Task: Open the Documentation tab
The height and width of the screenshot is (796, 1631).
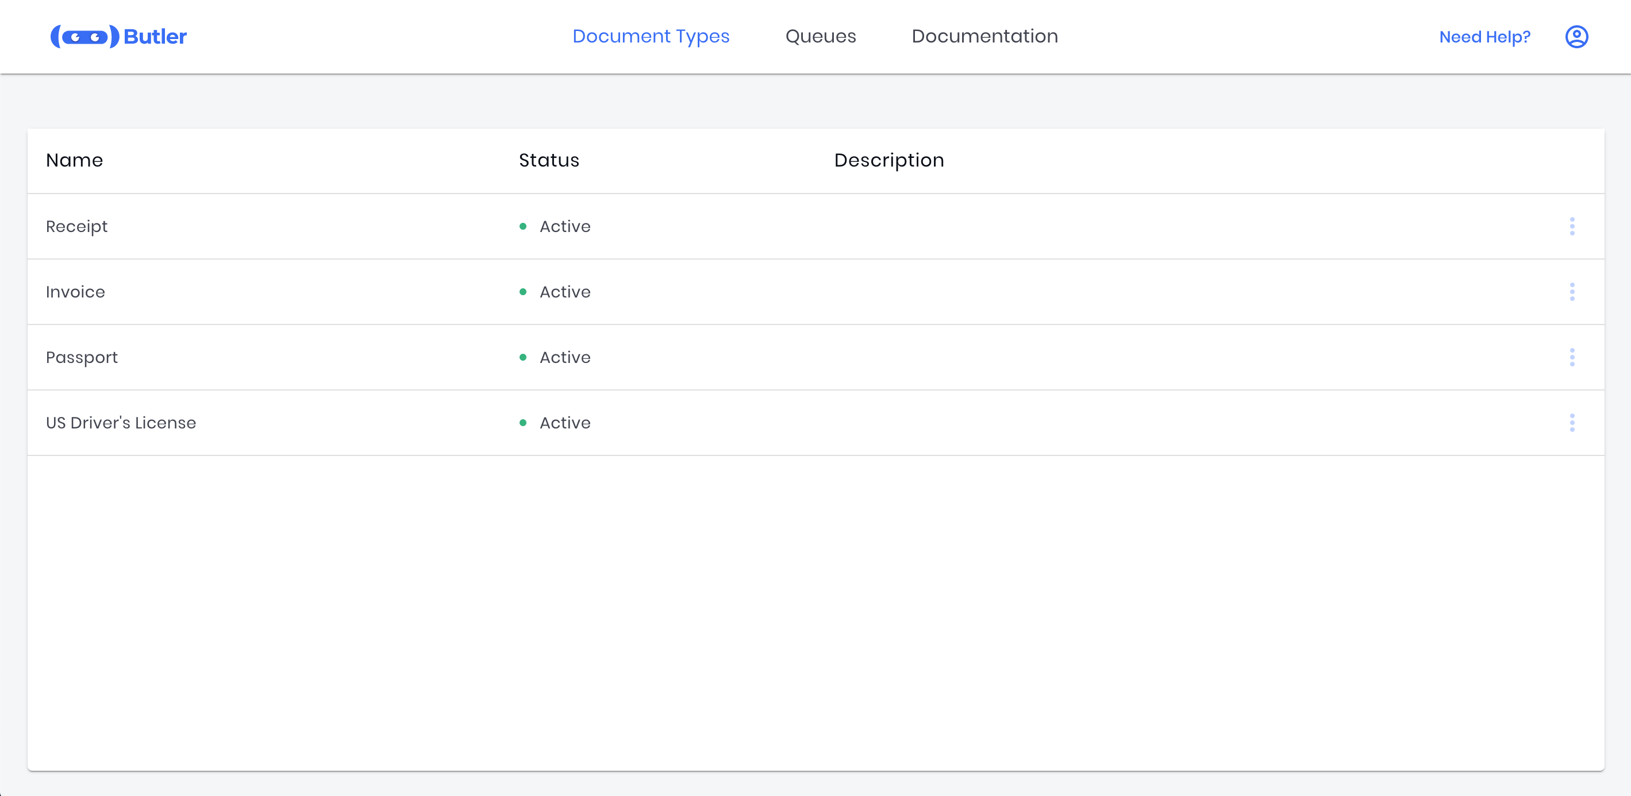Action: [984, 37]
